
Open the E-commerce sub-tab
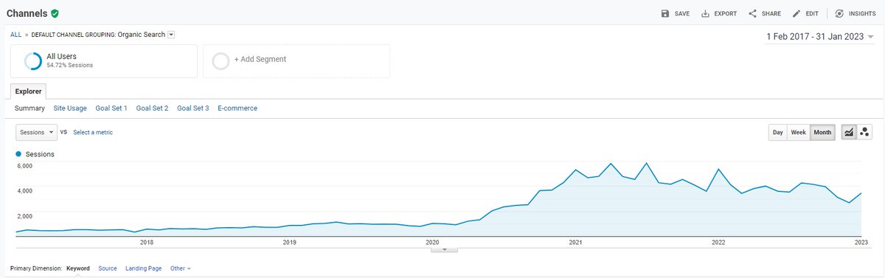(x=237, y=108)
